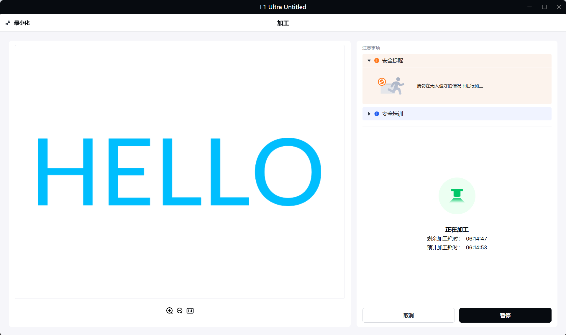Click the running person safety illustration

[391, 86]
